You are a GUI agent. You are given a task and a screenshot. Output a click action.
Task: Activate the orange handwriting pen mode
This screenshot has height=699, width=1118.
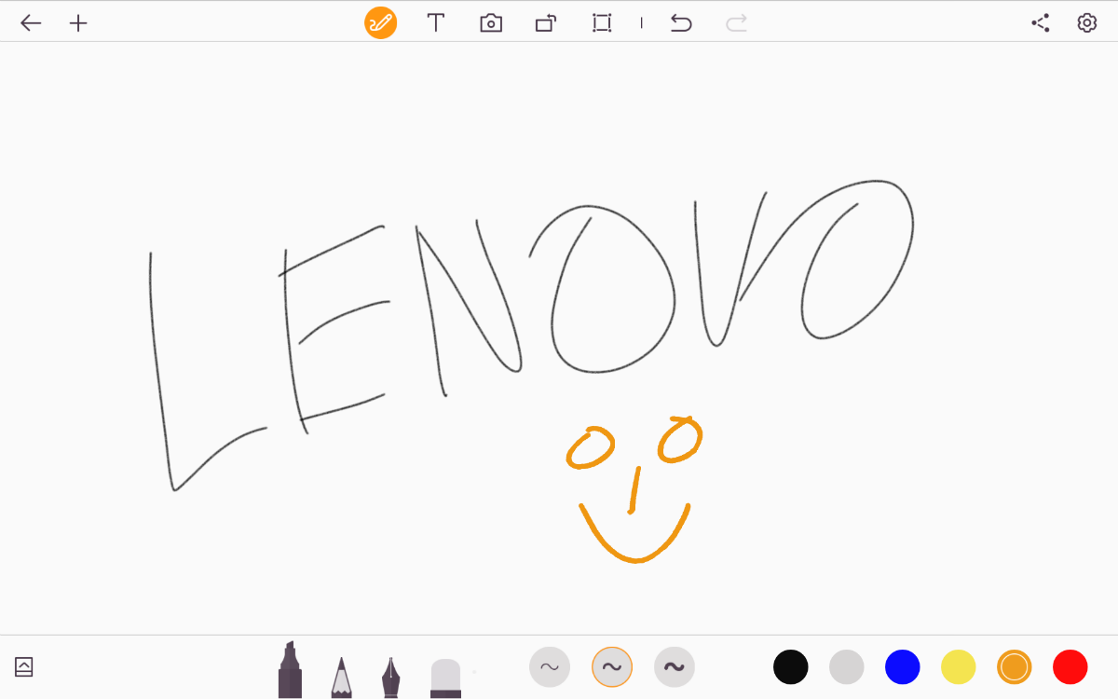(380, 23)
